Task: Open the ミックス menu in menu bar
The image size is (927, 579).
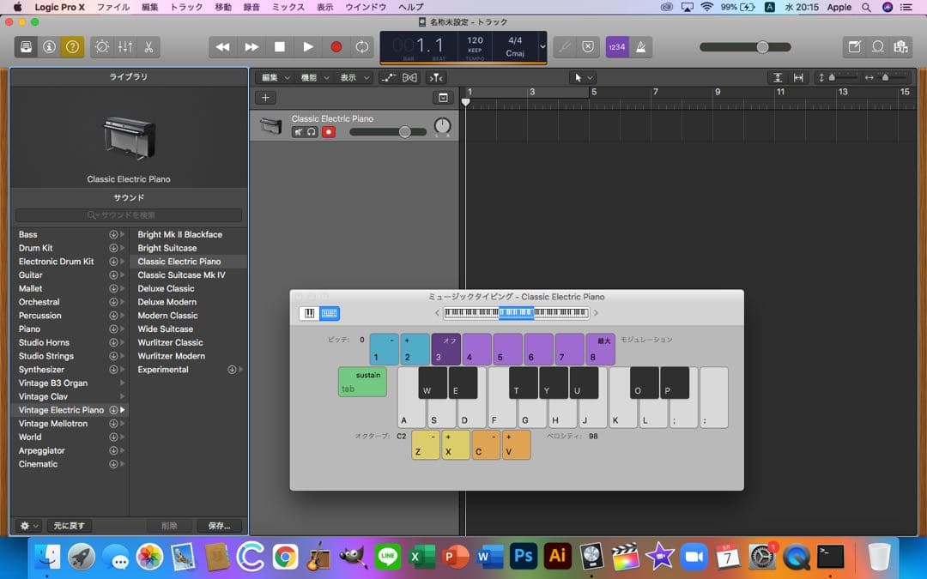Action: [288, 7]
